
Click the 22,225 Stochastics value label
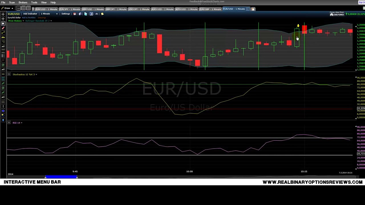pyautogui.click(x=361, y=108)
